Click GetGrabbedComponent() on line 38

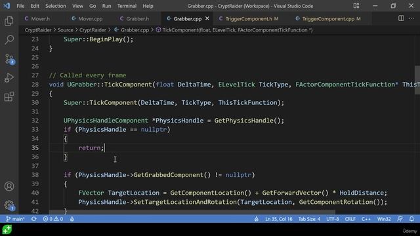click(x=172, y=175)
